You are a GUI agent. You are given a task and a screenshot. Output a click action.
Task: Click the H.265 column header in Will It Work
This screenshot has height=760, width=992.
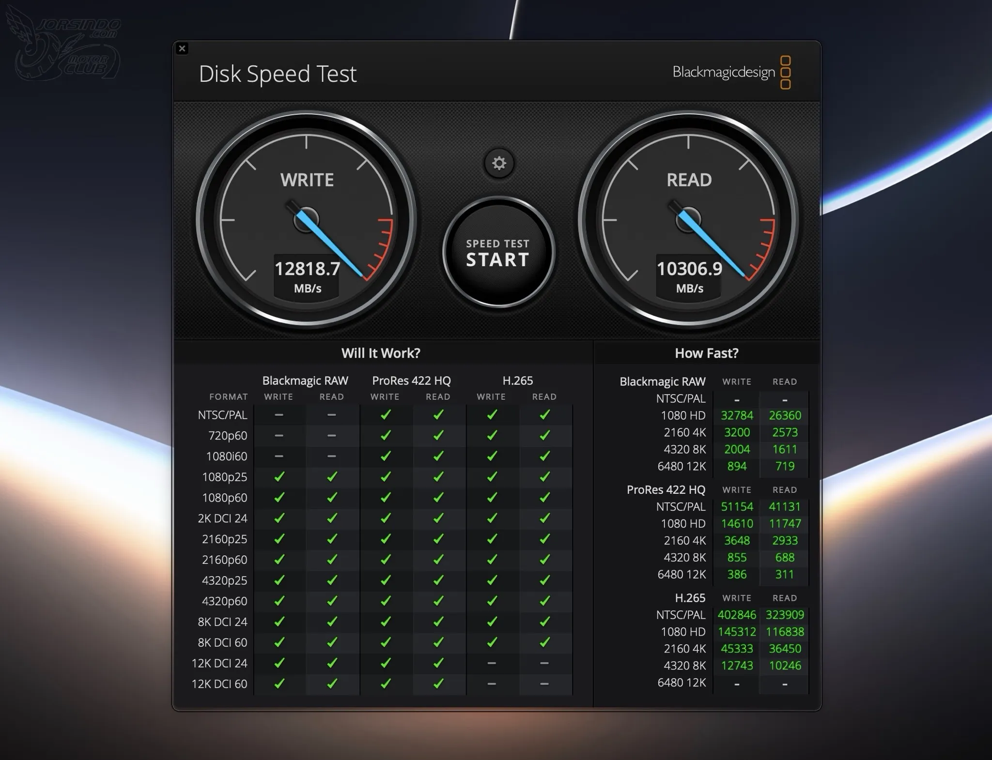[x=518, y=380]
